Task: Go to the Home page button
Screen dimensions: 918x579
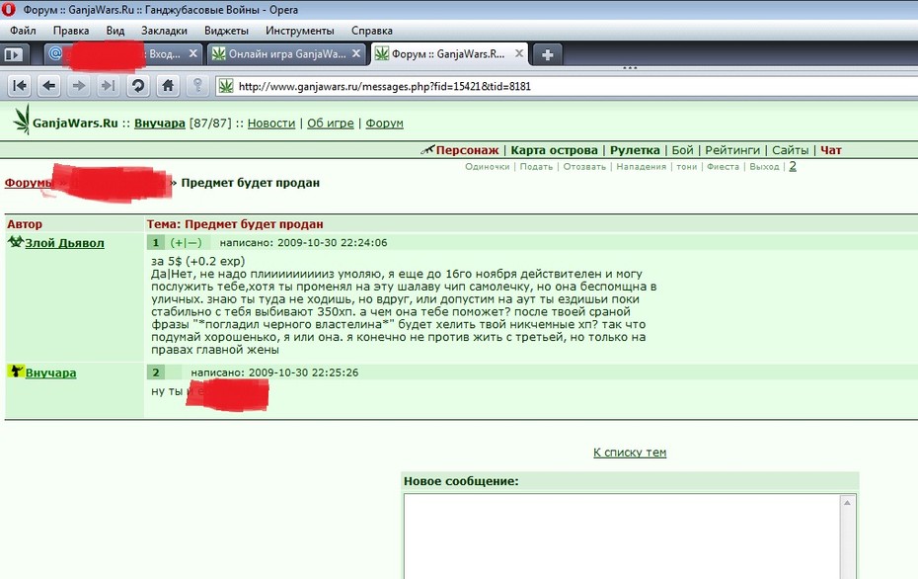Action: coord(168,86)
